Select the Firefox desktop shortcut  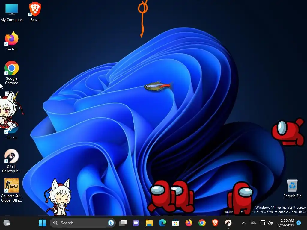pos(12,41)
